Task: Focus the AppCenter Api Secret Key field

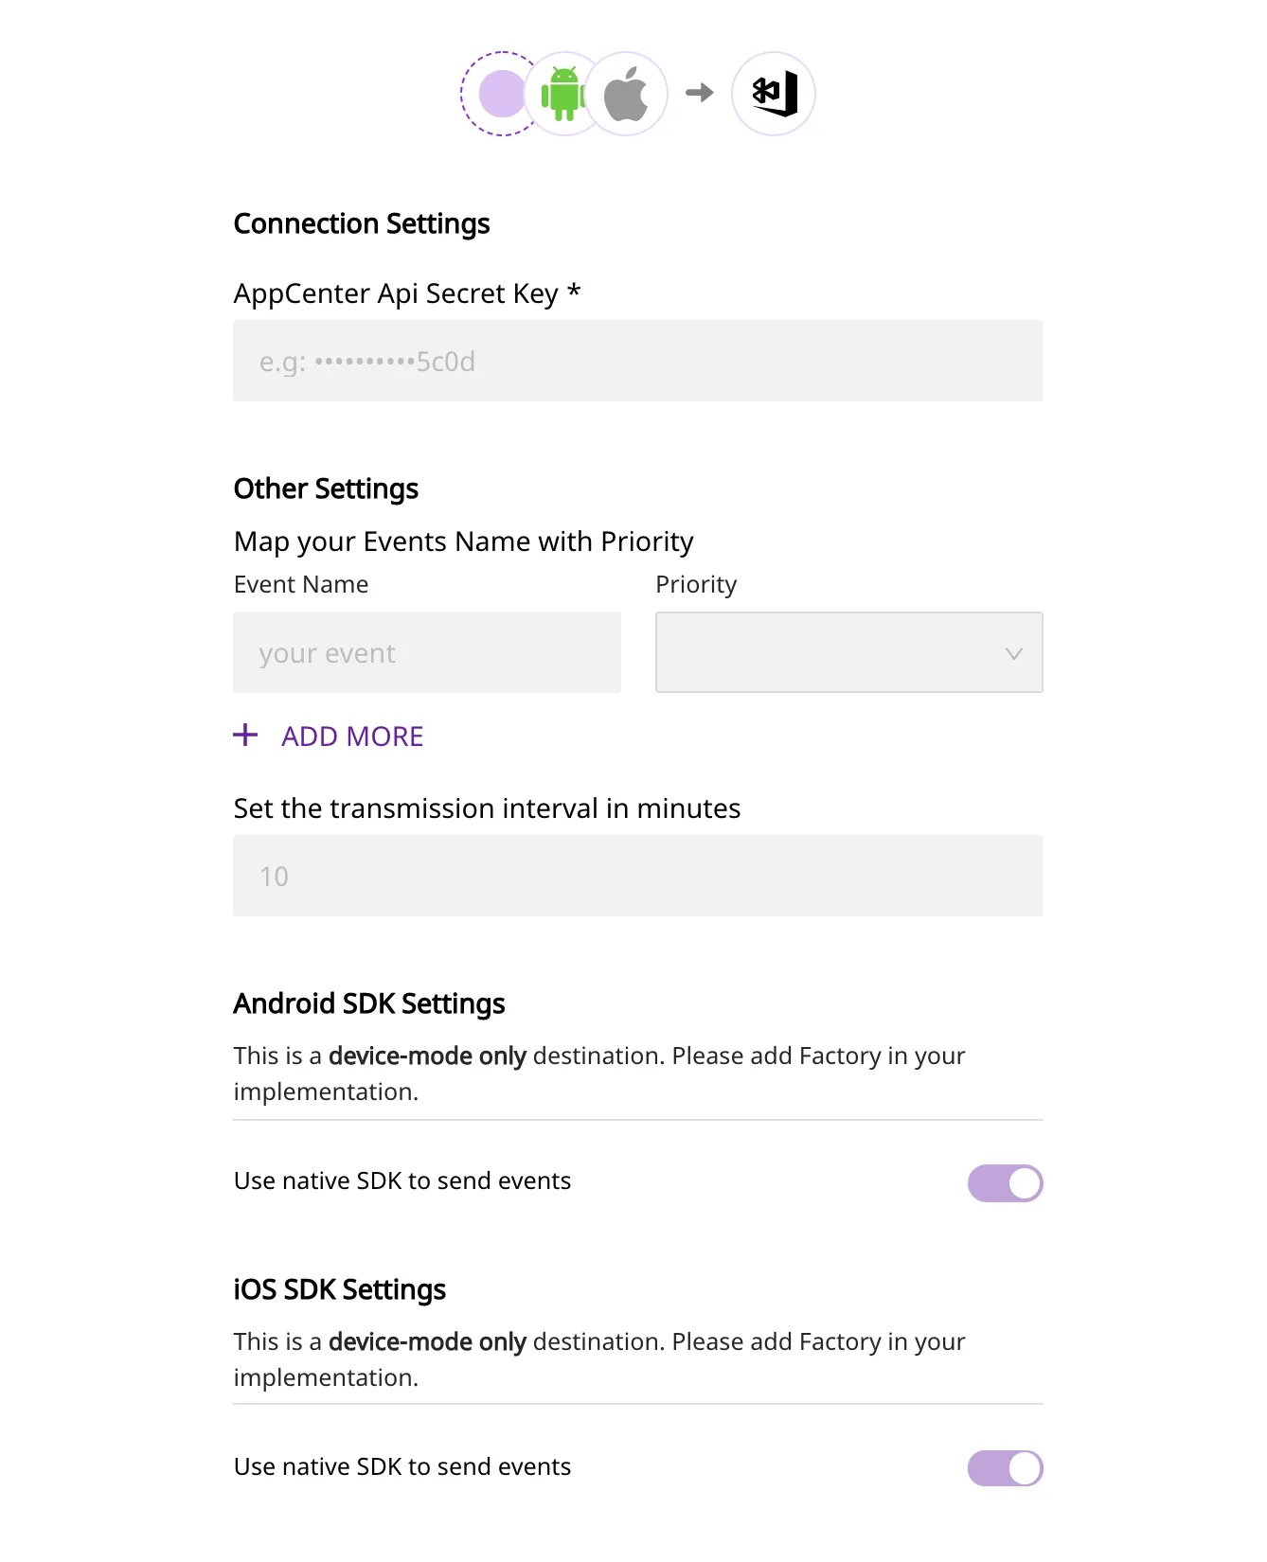Action: (638, 361)
